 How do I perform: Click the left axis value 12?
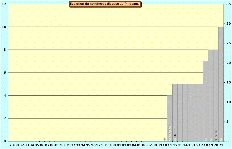(5, 4)
